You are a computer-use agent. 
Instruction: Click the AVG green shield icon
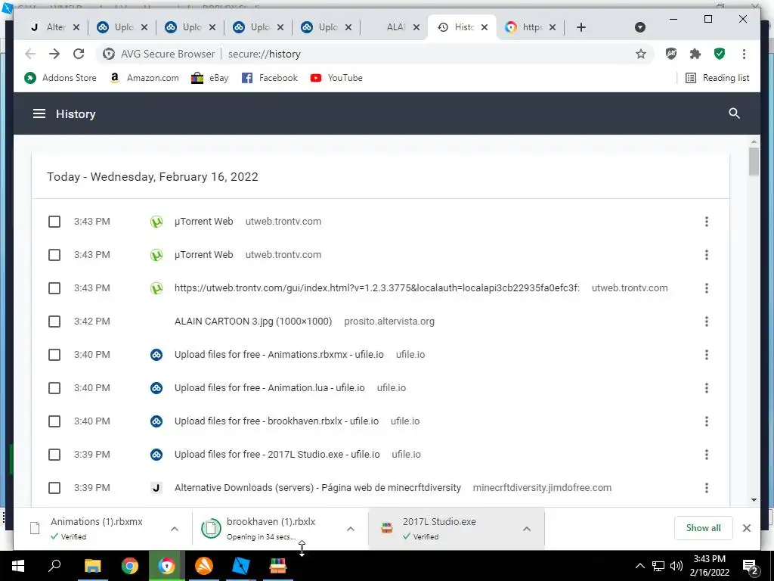click(x=720, y=54)
